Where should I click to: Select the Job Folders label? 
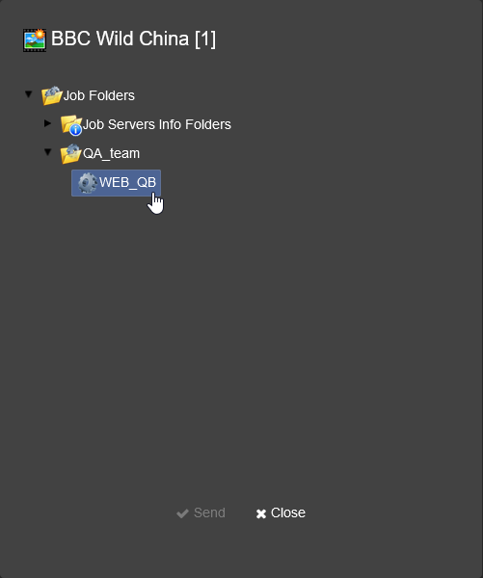click(99, 95)
